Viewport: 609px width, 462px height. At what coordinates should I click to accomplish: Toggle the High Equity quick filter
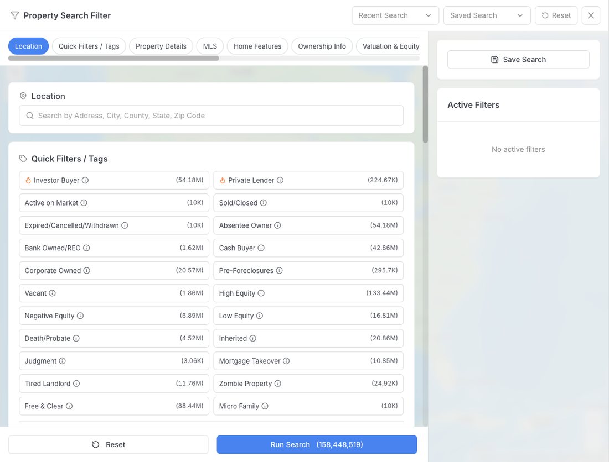[308, 293]
